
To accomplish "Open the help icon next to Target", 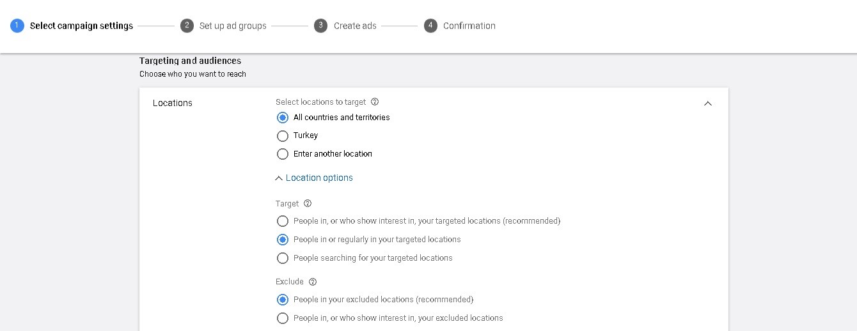I will 308,203.
